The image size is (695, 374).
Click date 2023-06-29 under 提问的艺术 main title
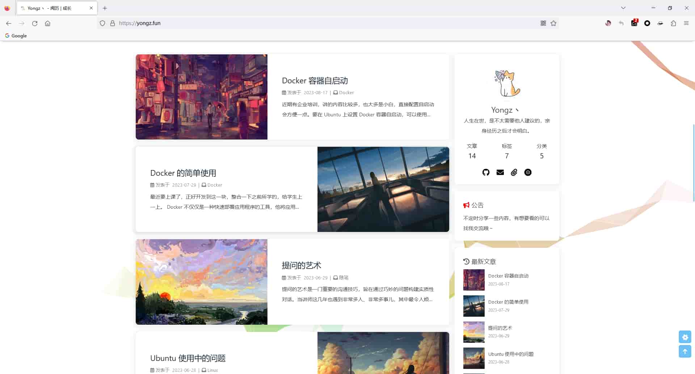pos(315,278)
